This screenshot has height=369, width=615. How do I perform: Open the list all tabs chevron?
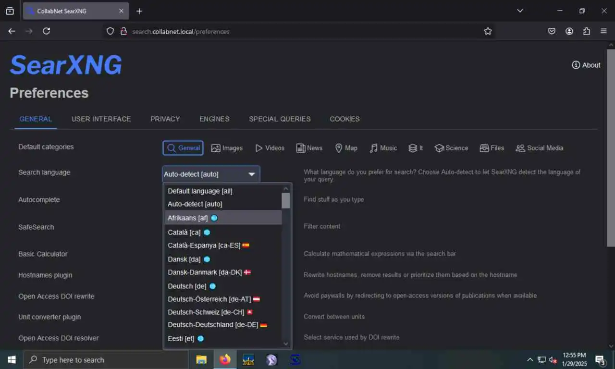click(520, 11)
